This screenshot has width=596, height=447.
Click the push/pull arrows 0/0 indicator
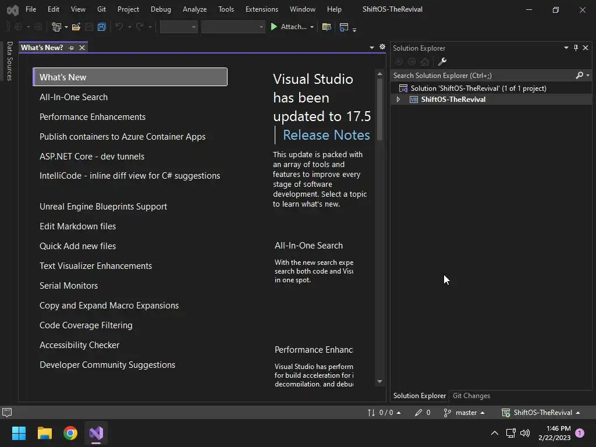click(x=384, y=413)
